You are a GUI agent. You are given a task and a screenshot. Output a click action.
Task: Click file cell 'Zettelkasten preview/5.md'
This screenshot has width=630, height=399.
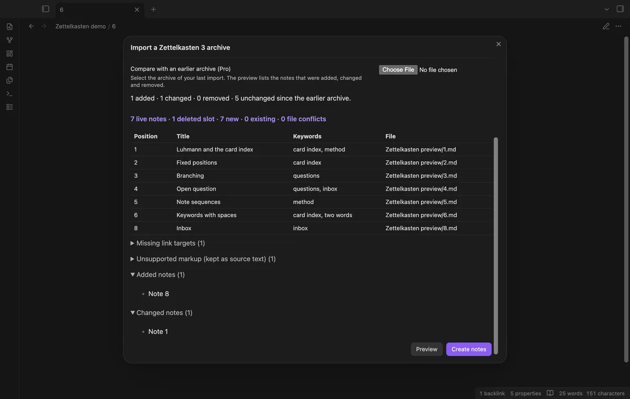point(421,202)
